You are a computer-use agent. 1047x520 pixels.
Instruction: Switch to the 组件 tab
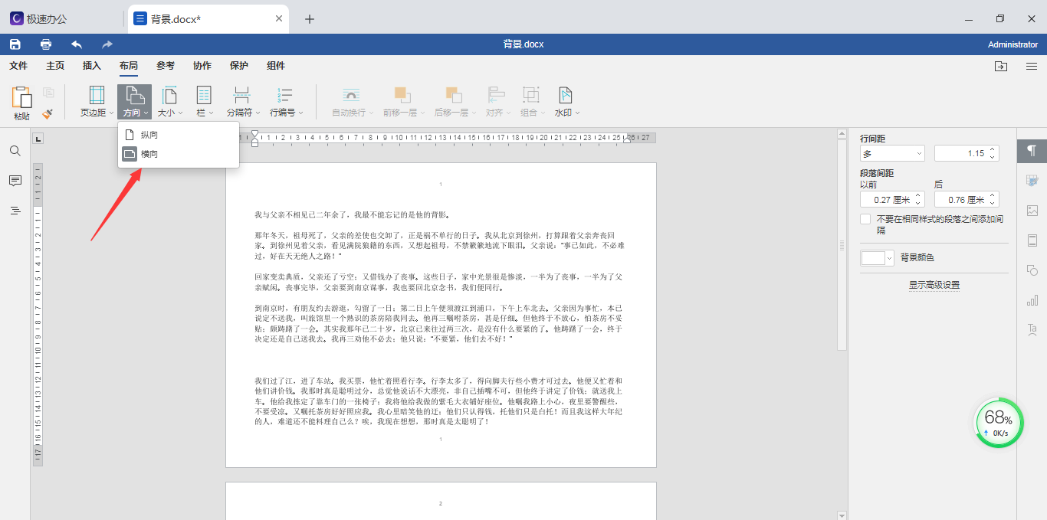(276, 66)
